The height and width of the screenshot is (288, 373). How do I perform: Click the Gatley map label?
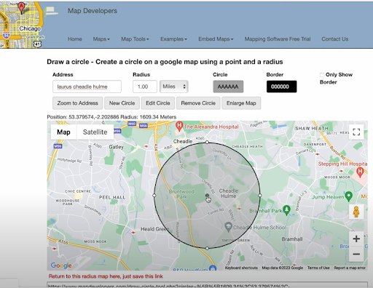[116, 147]
